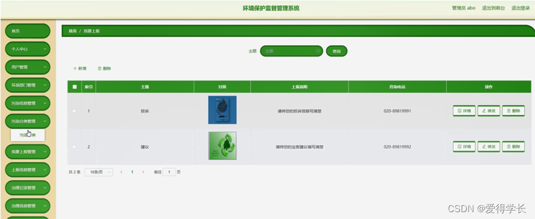Click the 封面 column header
535x219 pixels.
(x=222, y=87)
